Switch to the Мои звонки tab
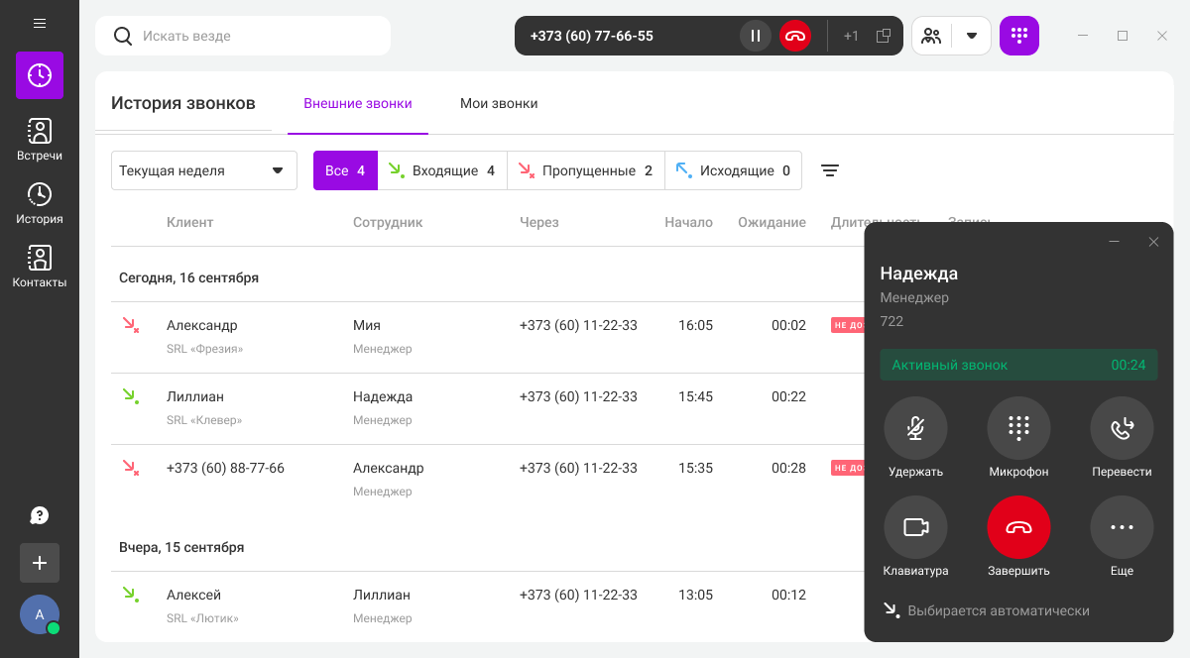The height and width of the screenshot is (658, 1190). point(499,103)
